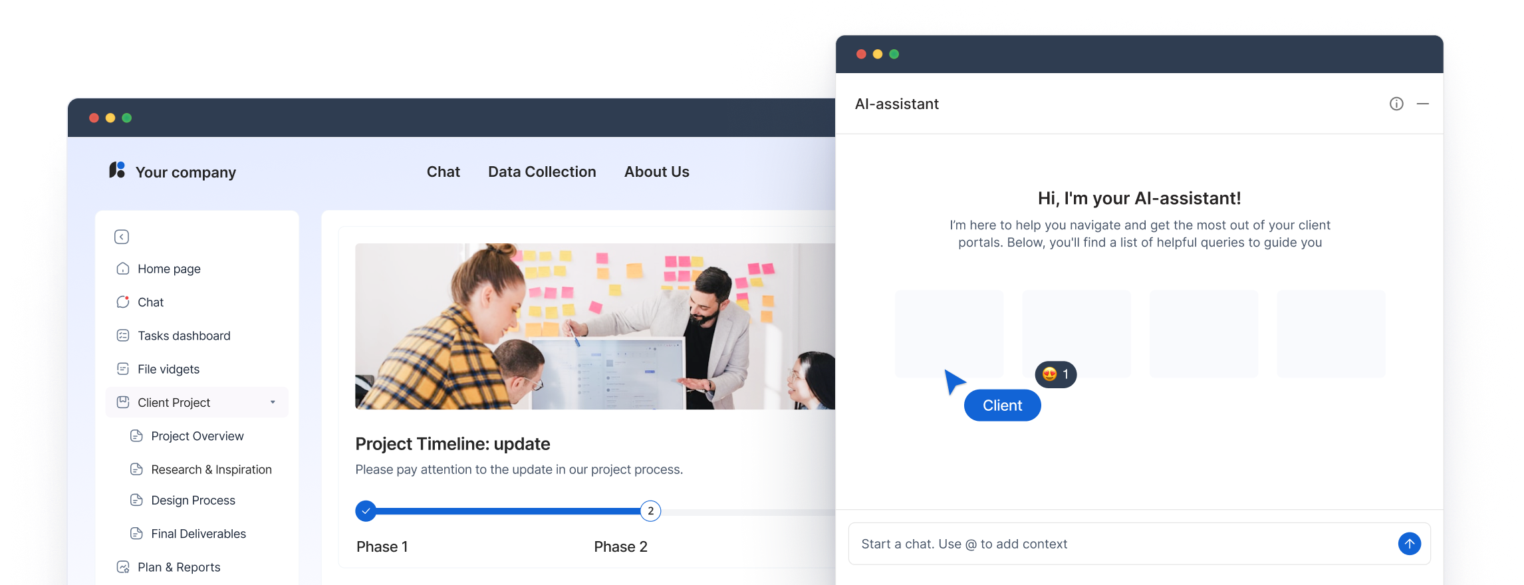Click the Home page house icon

point(123,269)
